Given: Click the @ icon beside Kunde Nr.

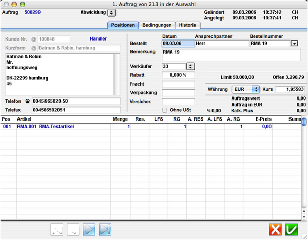Looking at the screenshot, I should coord(34,39).
